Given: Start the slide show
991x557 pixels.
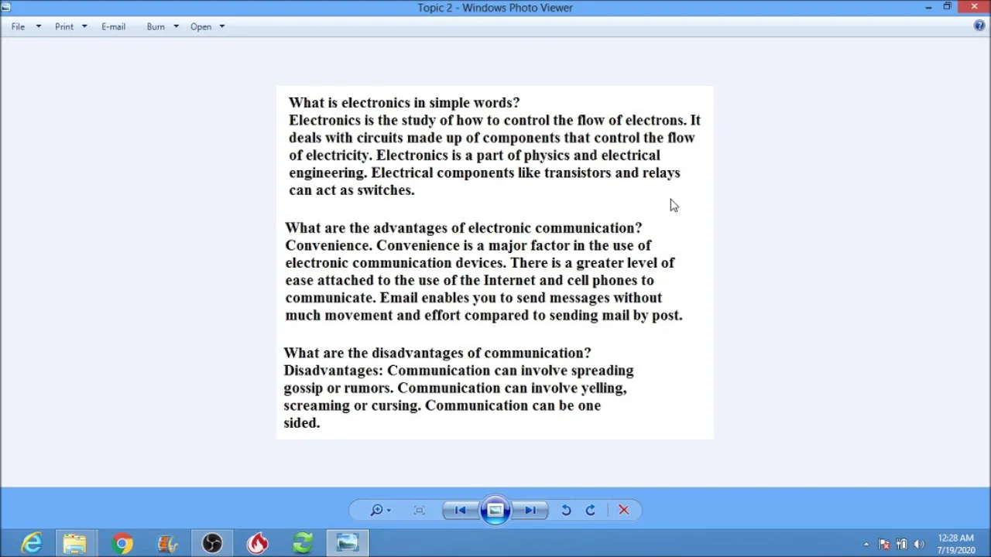Looking at the screenshot, I should point(495,510).
